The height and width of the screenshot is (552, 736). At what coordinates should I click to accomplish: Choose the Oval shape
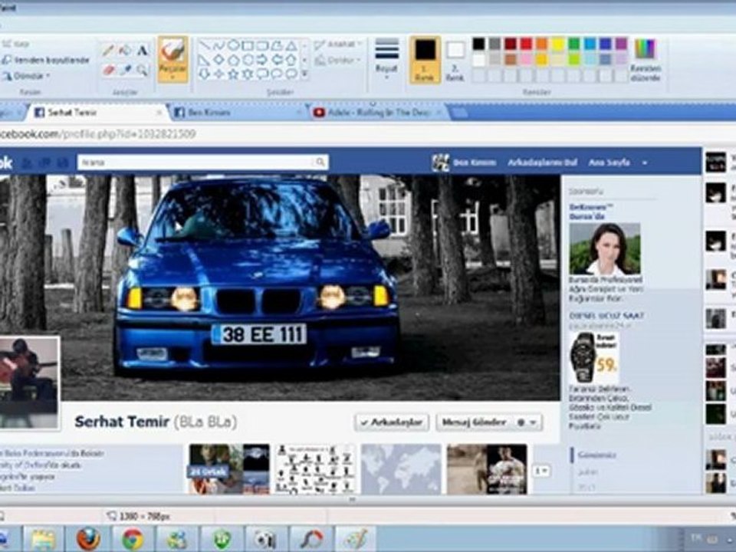[233, 45]
